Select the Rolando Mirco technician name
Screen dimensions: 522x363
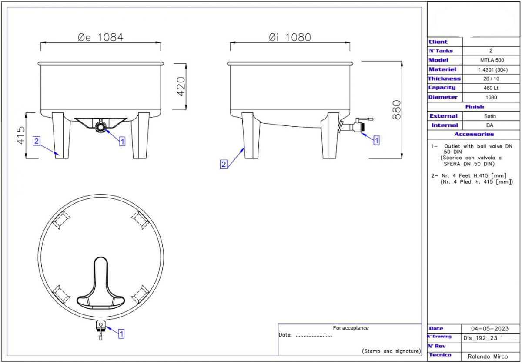click(487, 356)
